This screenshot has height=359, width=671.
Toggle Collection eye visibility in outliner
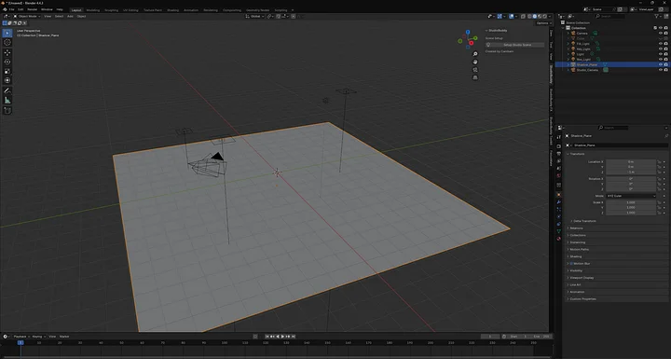661,28
